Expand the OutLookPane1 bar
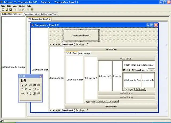 pyautogui.click(x=111, y=107)
